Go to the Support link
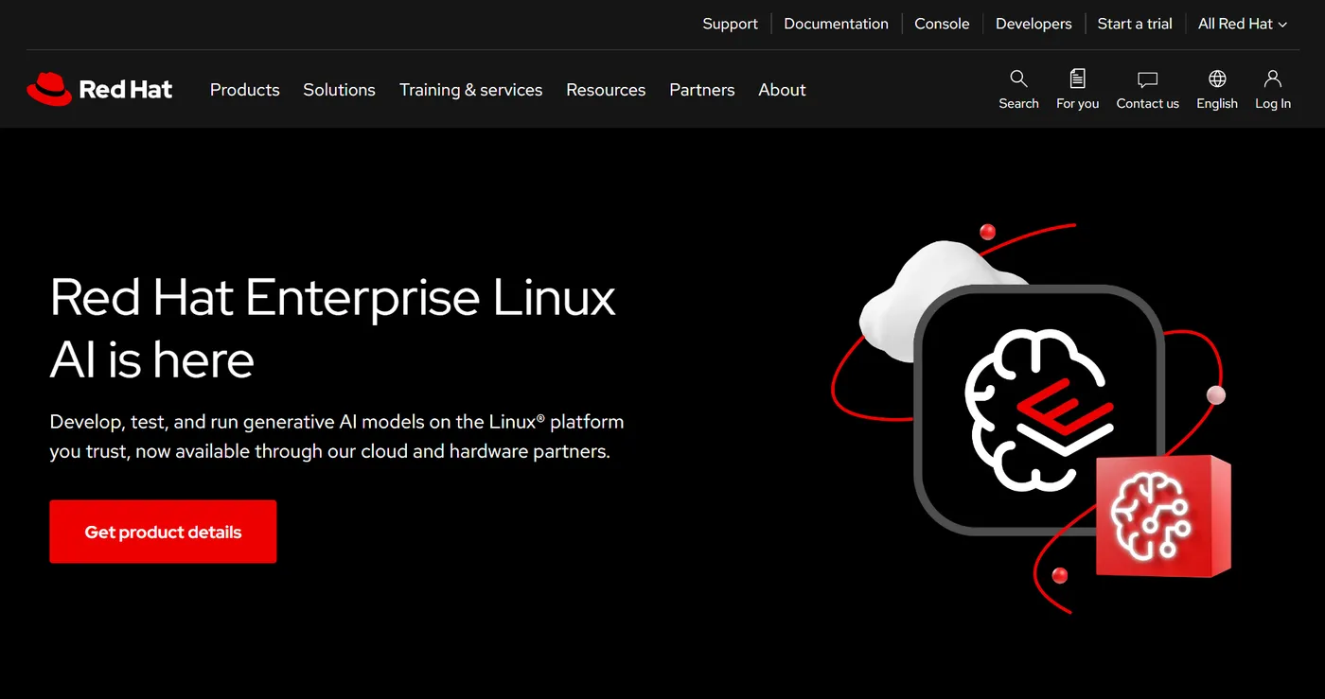1325x699 pixels. click(x=730, y=24)
